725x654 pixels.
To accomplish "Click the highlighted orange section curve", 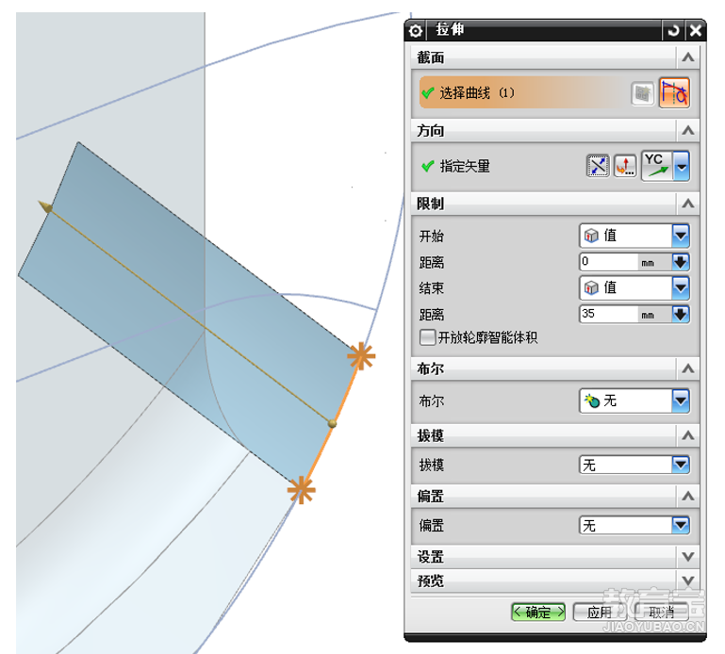I will [x=331, y=423].
